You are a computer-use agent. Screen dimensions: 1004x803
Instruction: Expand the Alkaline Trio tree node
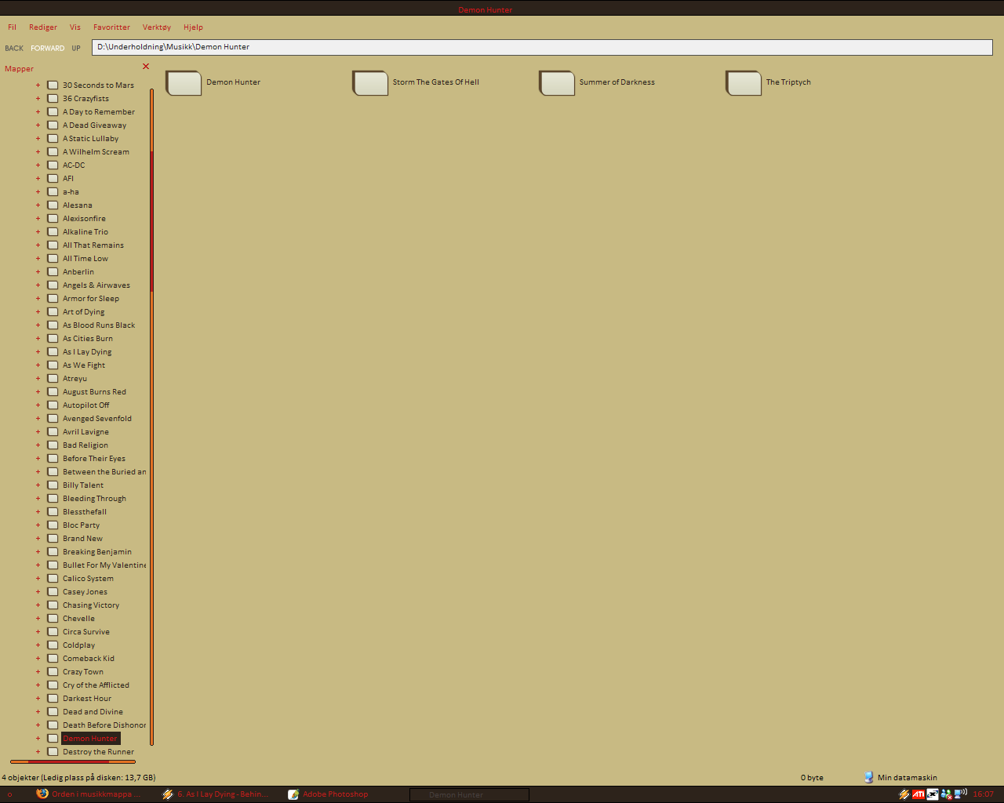(38, 231)
